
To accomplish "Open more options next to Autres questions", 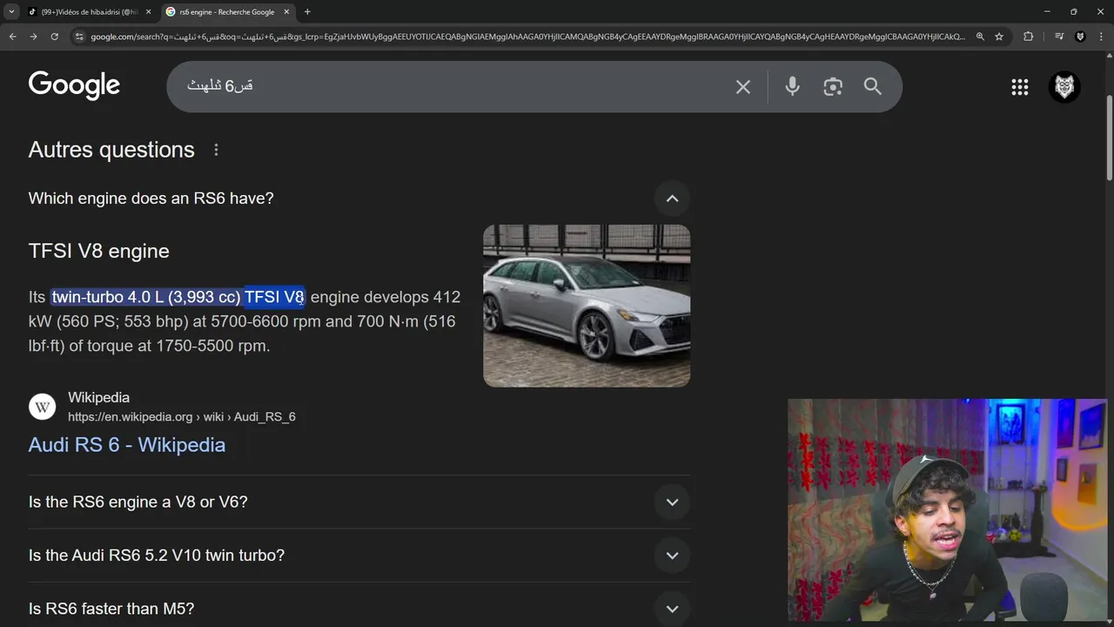I will pos(216,150).
